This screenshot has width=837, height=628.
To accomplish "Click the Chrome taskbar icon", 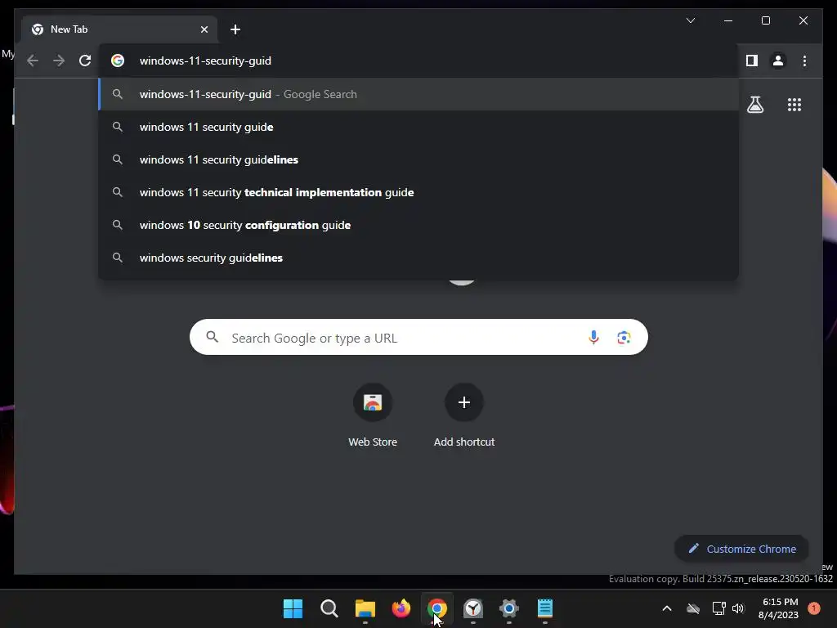I will pyautogui.click(x=437, y=608).
